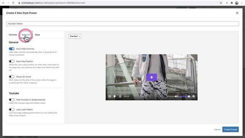Click the video preview thumbnail
This screenshot has height=138, width=245.
(152, 77)
